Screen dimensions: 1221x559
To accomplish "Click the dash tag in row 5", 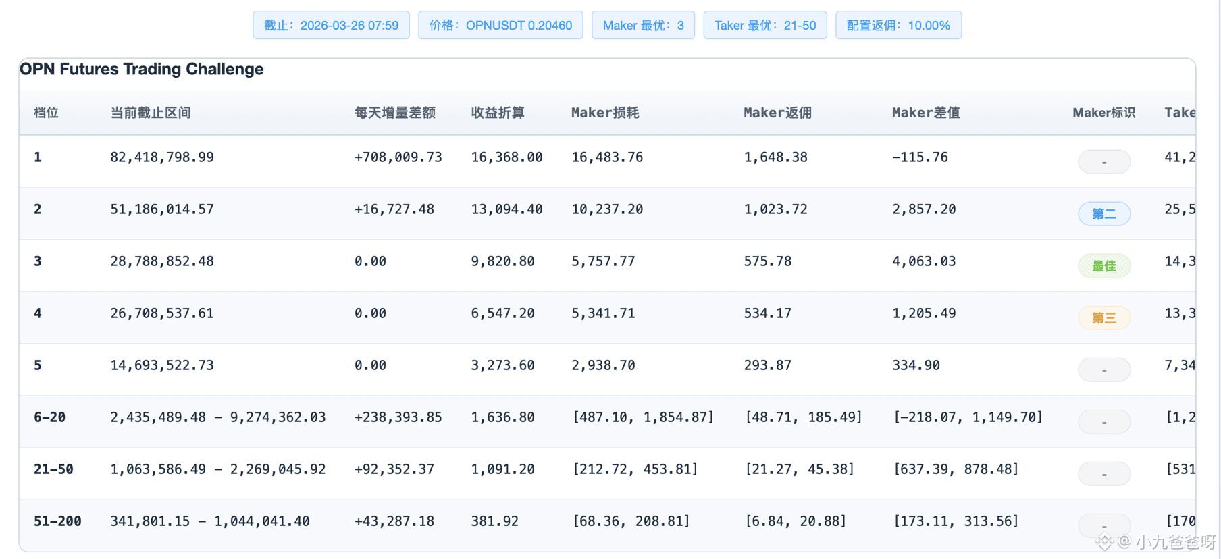I will (x=1104, y=370).
